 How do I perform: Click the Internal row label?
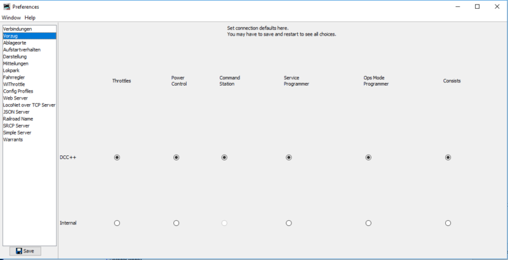[x=68, y=223]
